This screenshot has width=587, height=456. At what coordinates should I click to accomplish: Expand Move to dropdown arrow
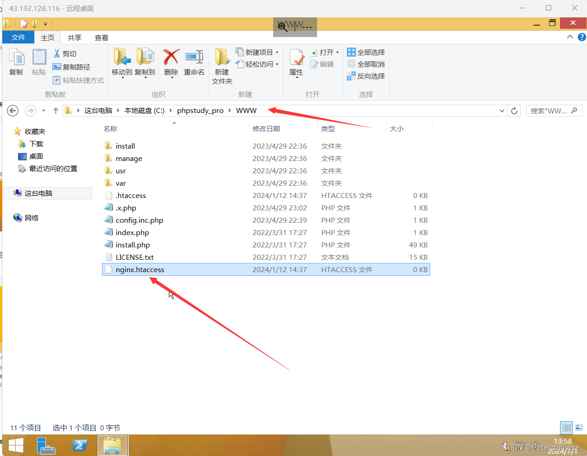122,78
